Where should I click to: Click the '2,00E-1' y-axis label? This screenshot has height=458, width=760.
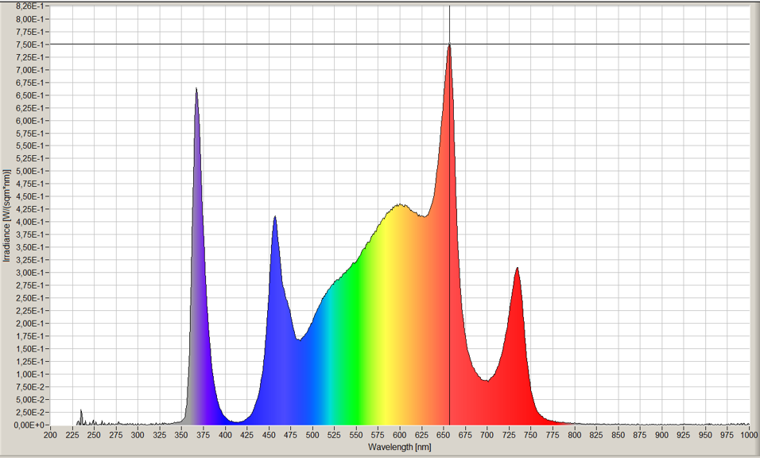coord(29,324)
